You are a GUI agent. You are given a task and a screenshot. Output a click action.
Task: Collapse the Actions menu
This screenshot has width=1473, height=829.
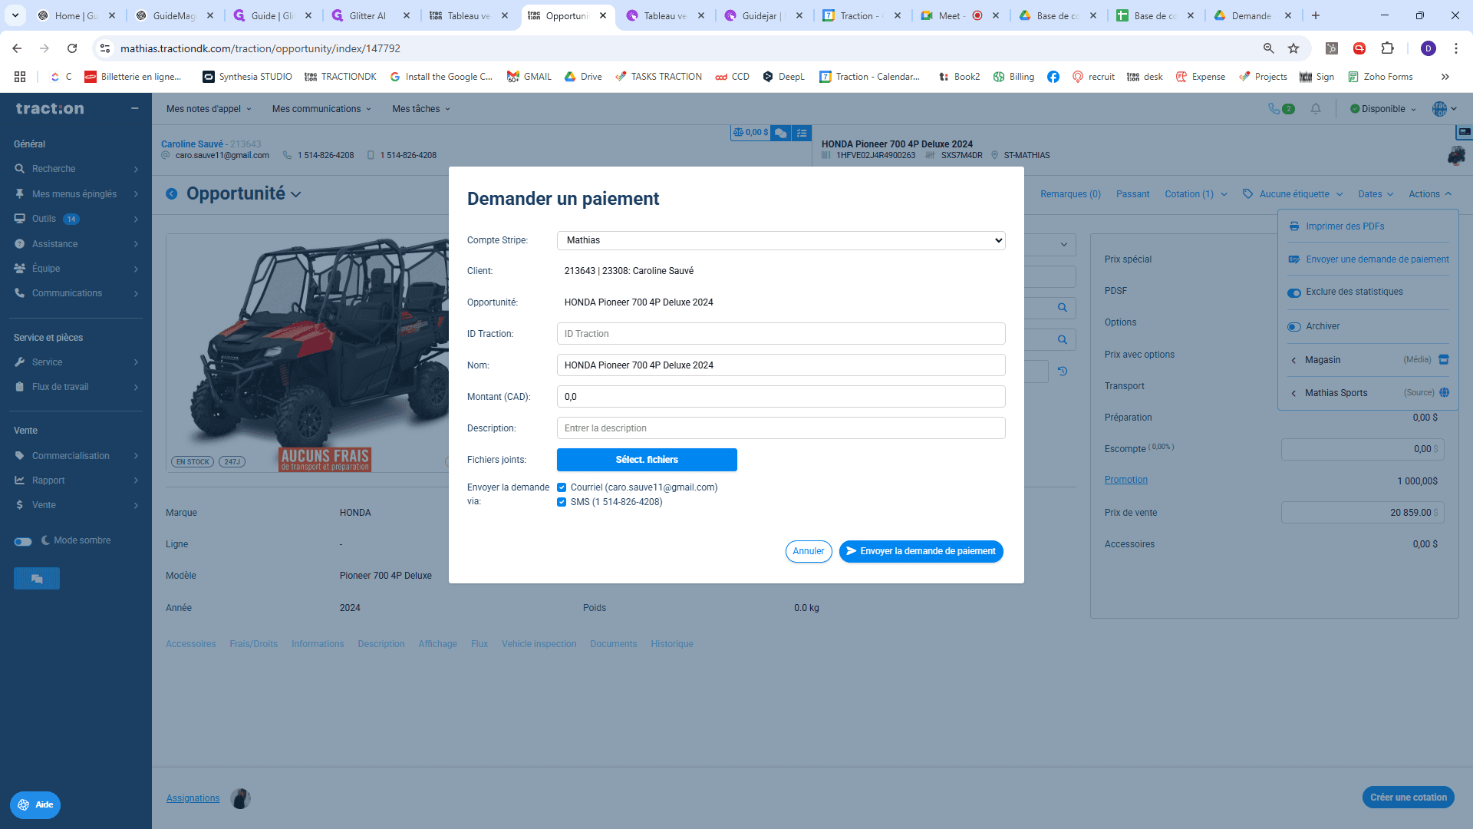1430,194
